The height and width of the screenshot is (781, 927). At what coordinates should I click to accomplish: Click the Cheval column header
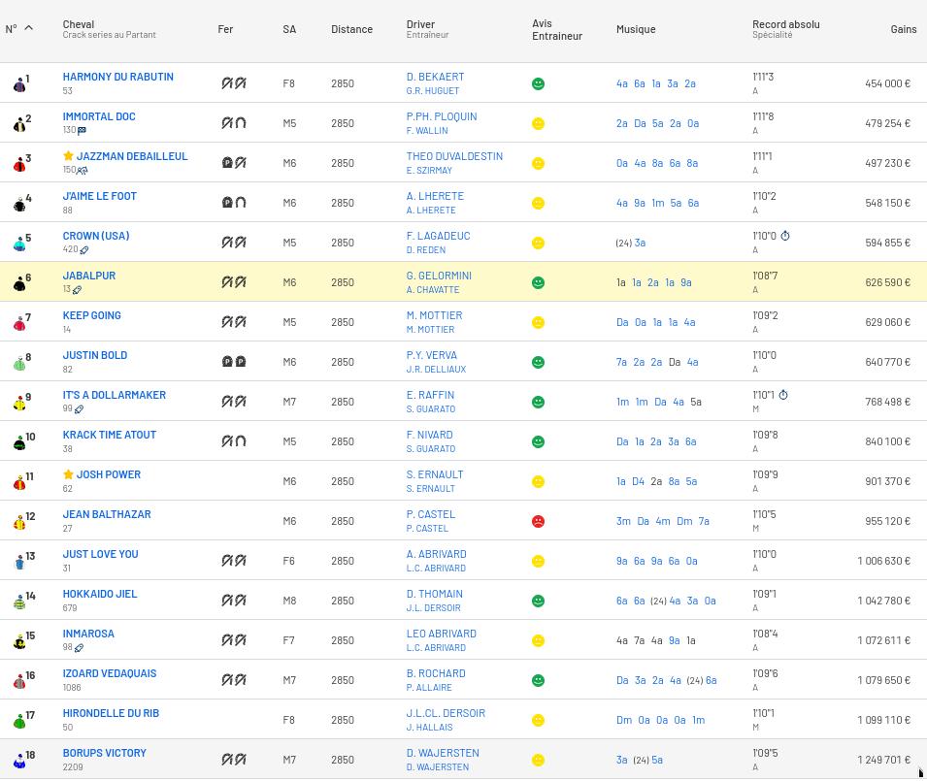pos(79,24)
